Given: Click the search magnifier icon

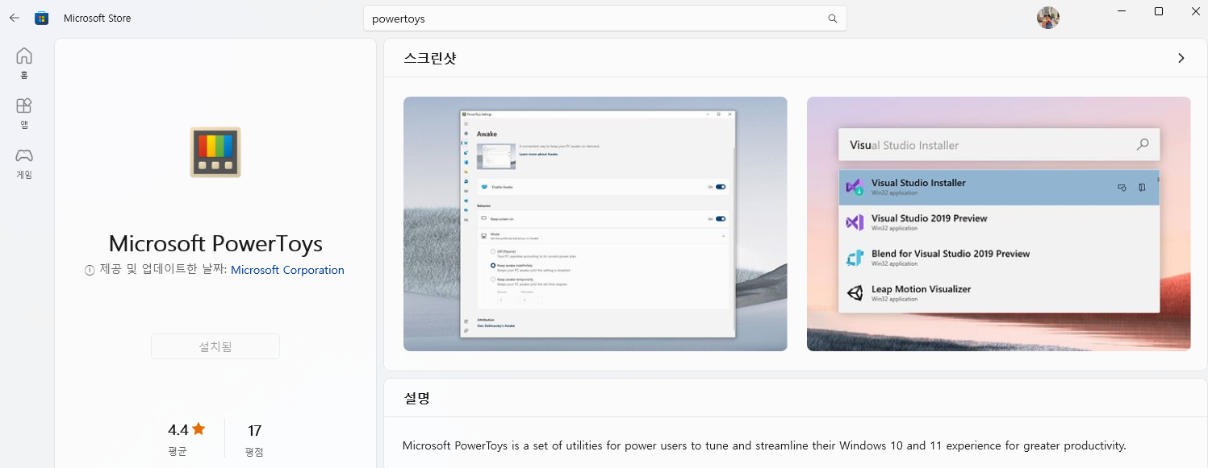Looking at the screenshot, I should (833, 19).
